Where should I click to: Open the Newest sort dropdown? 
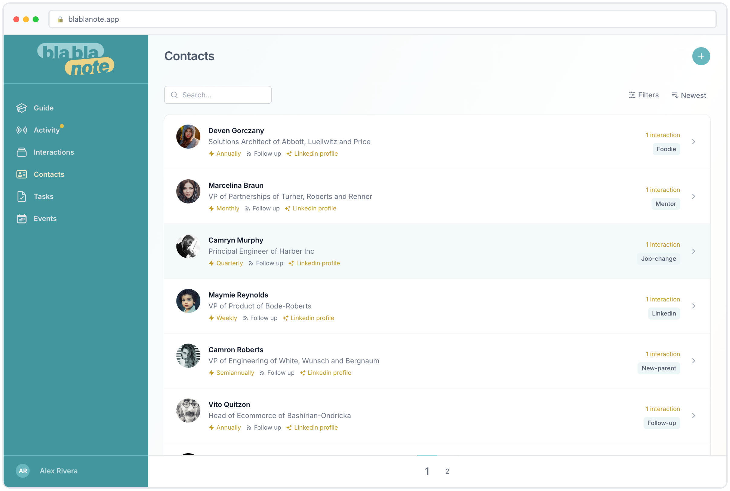point(689,95)
